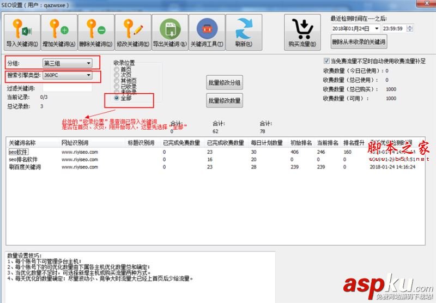This screenshot has height=303, width=436.
Task: Open the date picker dropdown 2018年01月24日
Action: tap(377, 28)
